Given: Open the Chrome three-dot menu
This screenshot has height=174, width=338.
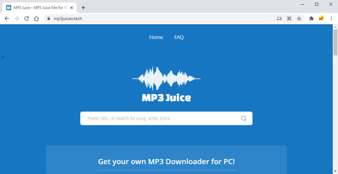Looking at the screenshot, I should [x=331, y=18].
